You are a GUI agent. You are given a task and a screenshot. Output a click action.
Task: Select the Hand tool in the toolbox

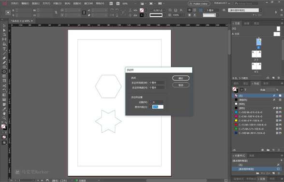click(4, 113)
